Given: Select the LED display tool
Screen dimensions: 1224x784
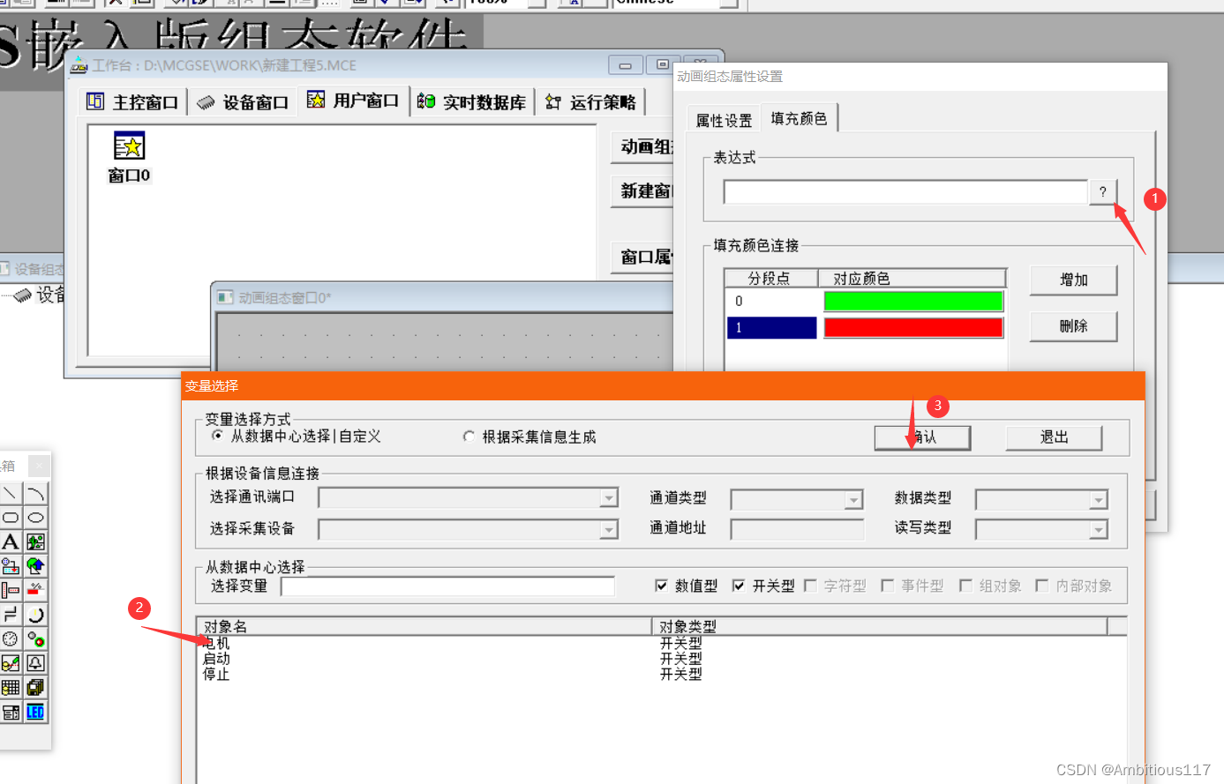Looking at the screenshot, I should pos(35,712).
